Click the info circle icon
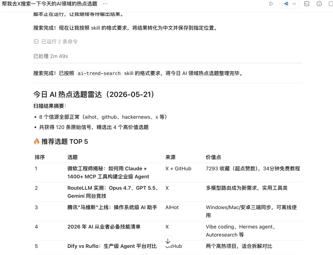Viewport: 333px width, 255px height. click(319, 4)
